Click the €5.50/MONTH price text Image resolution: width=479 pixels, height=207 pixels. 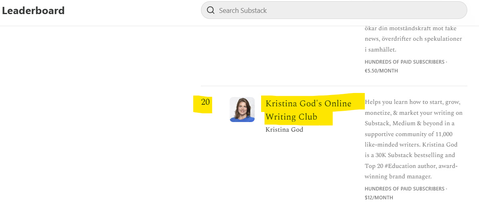(381, 71)
